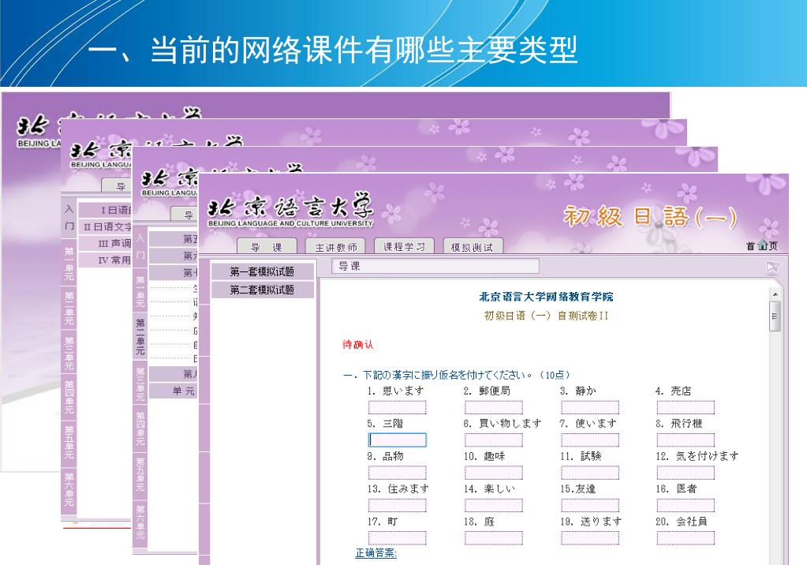
Task: Click the answer field for 7. 使います
Action: tap(590, 440)
